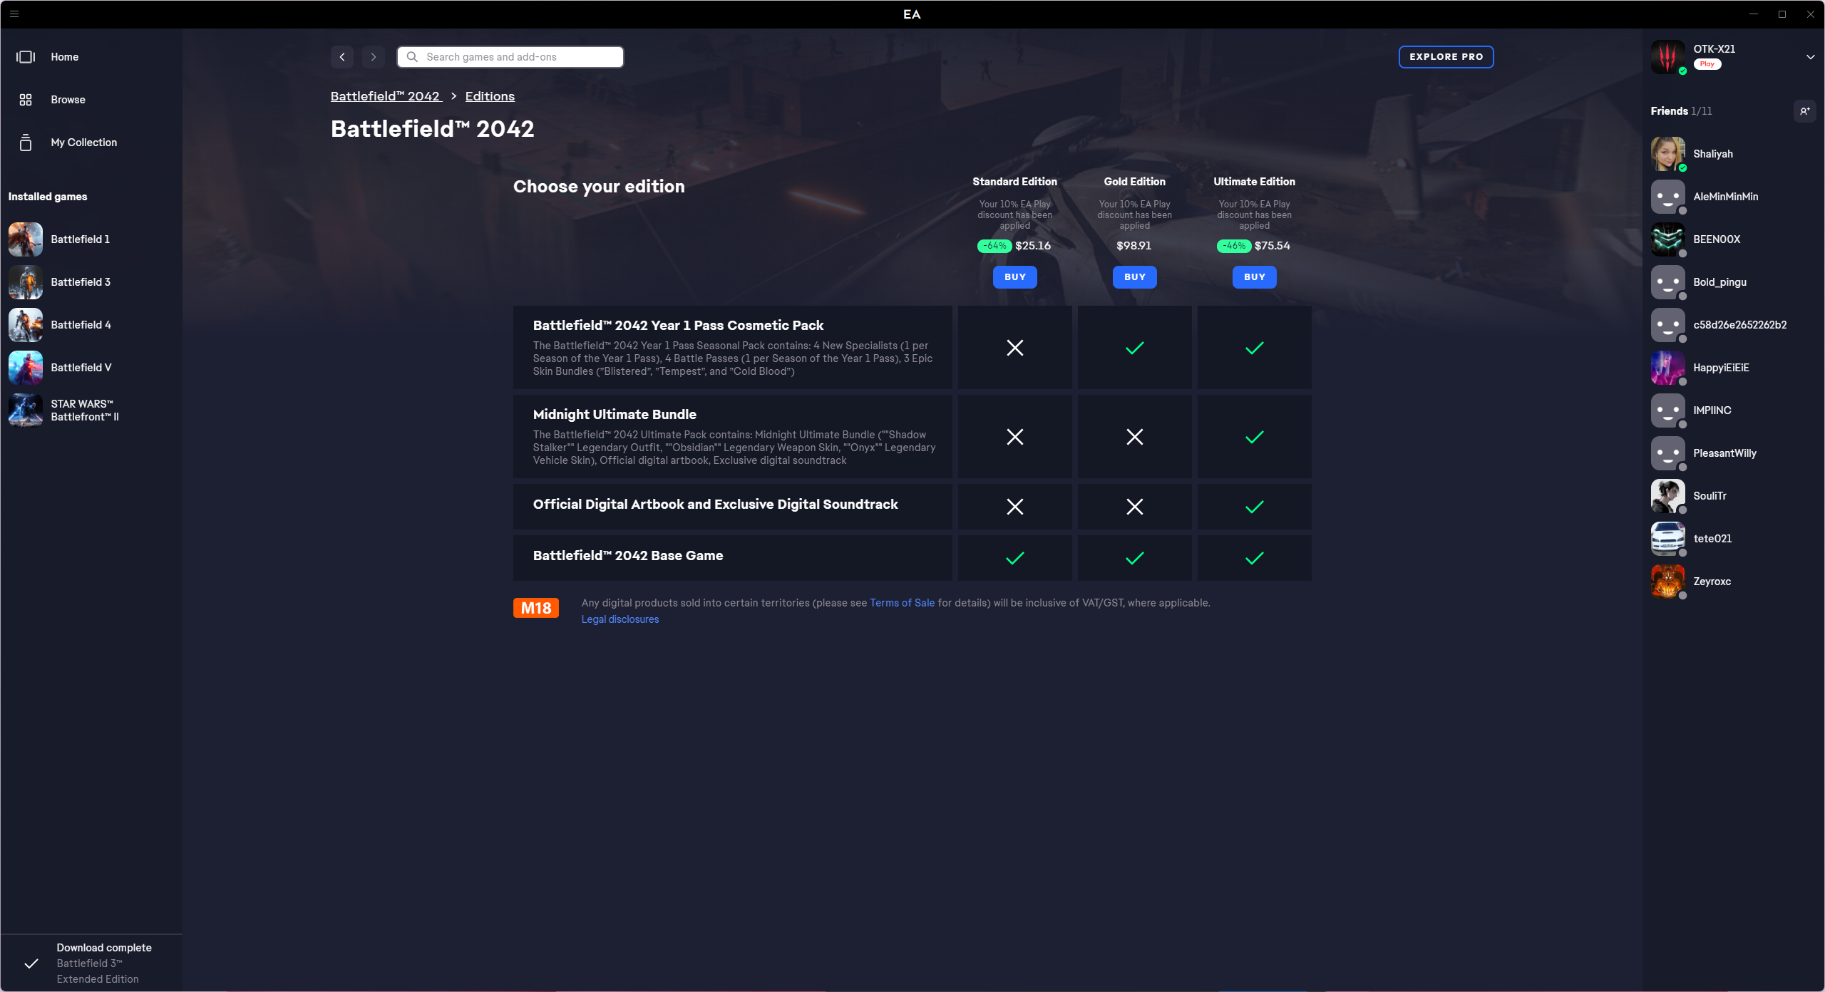Click Ultimate Edition Midnight Bundle checkmark
The width and height of the screenshot is (1825, 992).
point(1255,437)
